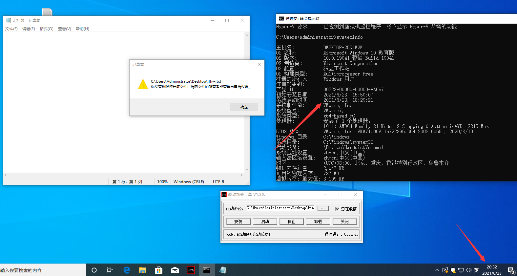This screenshot has height=276, width=517.
Task: Click the Notepad title bar icon
Action: [x=9, y=20]
